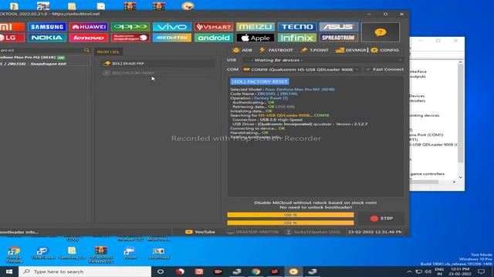Select the Meizu brand button
This screenshot has width=494, height=277.
[x=255, y=27]
